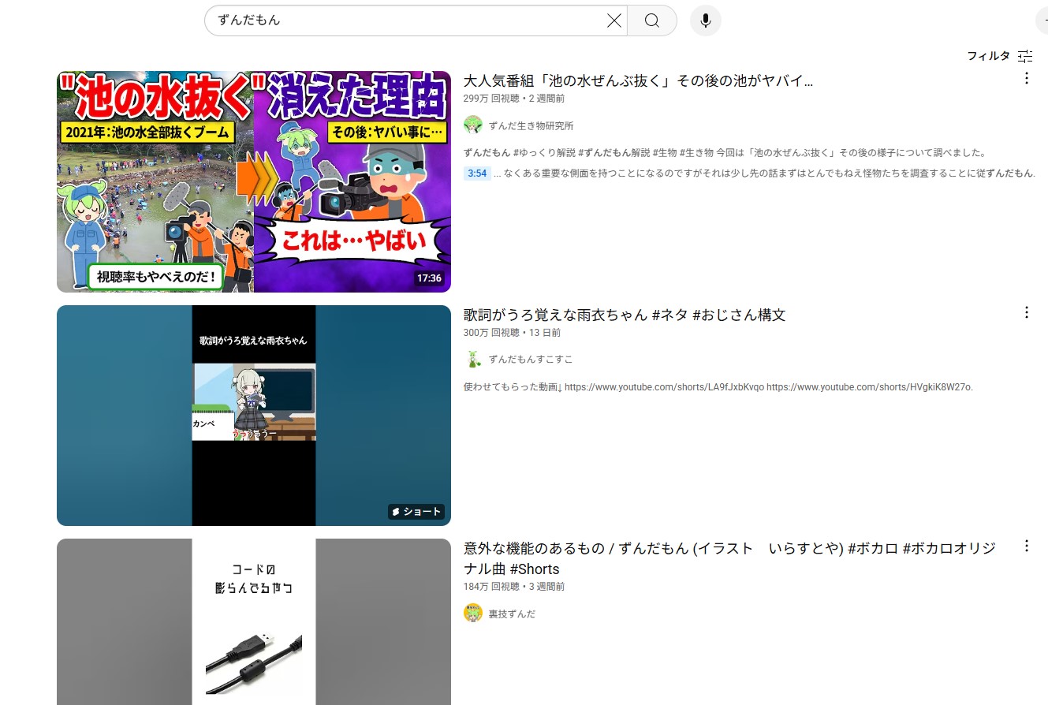Click the description starting ずんだもん #ゆっくり解説
The width and height of the screenshot is (1048, 705).
click(725, 153)
